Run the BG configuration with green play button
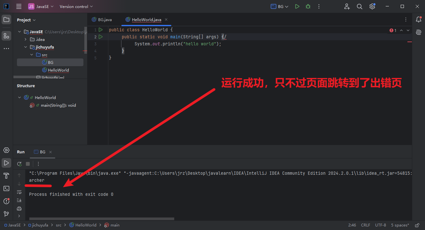This screenshot has height=230, width=425. pos(297,6)
